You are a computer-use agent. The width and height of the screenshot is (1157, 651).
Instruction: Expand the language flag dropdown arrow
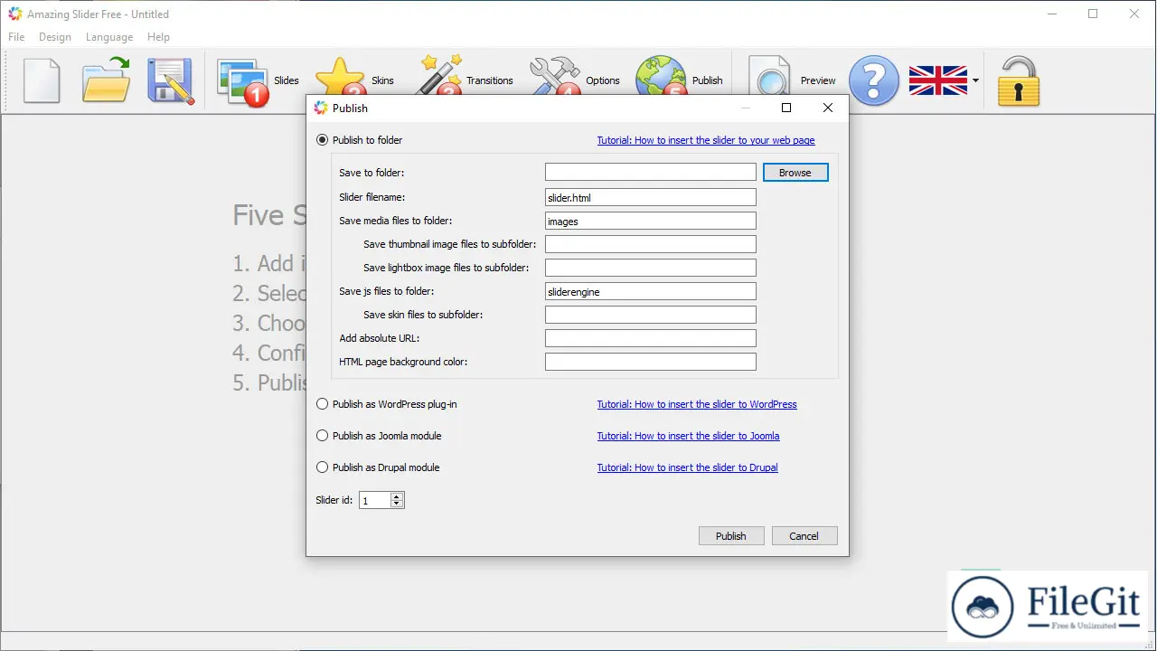click(x=975, y=80)
